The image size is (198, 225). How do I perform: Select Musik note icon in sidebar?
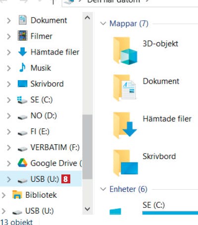click(22, 68)
